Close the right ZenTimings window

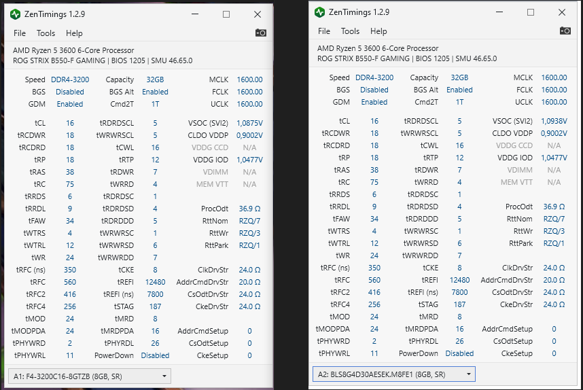[x=562, y=12]
